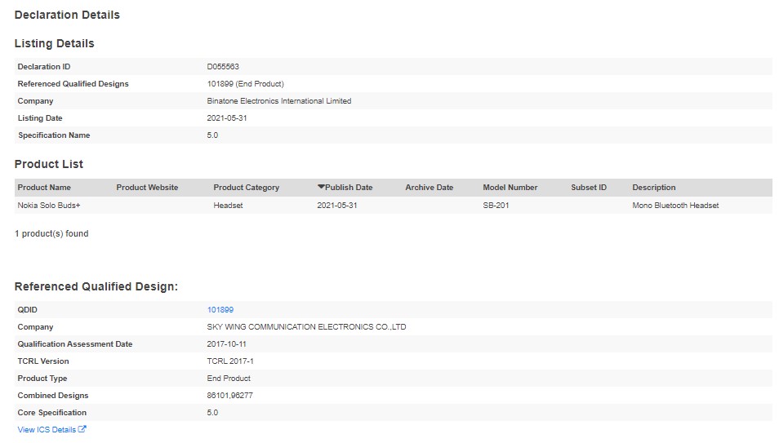Click the Declaration Details heading
The width and height of the screenshot is (779, 443).
coord(67,15)
